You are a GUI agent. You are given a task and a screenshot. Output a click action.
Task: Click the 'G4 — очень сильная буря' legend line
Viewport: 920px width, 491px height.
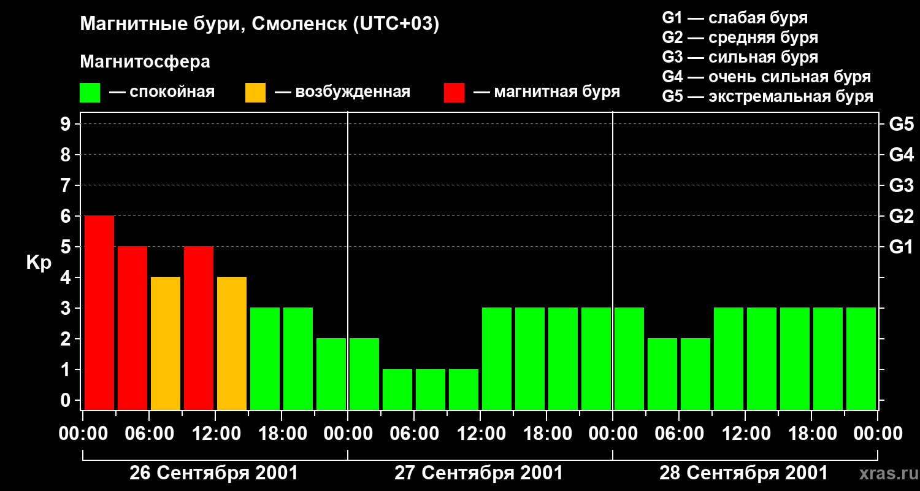click(x=766, y=77)
